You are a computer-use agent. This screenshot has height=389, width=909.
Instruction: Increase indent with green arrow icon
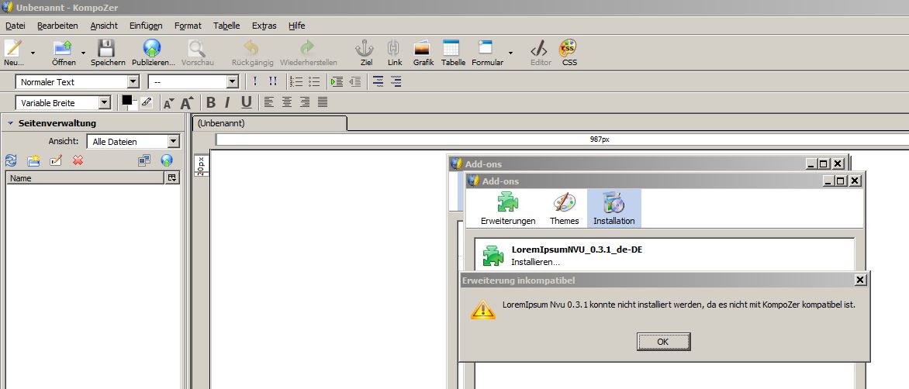(337, 81)
